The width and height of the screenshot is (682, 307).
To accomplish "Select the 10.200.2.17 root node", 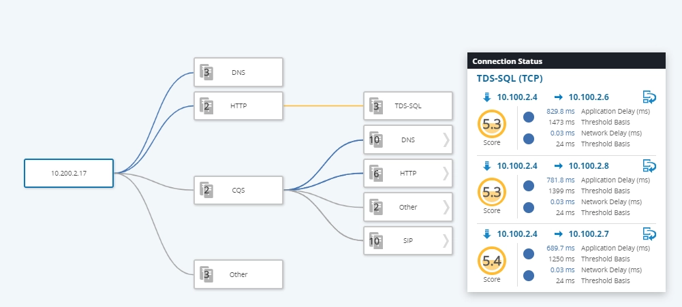I will pyautogui.click(x=69, y=173).
